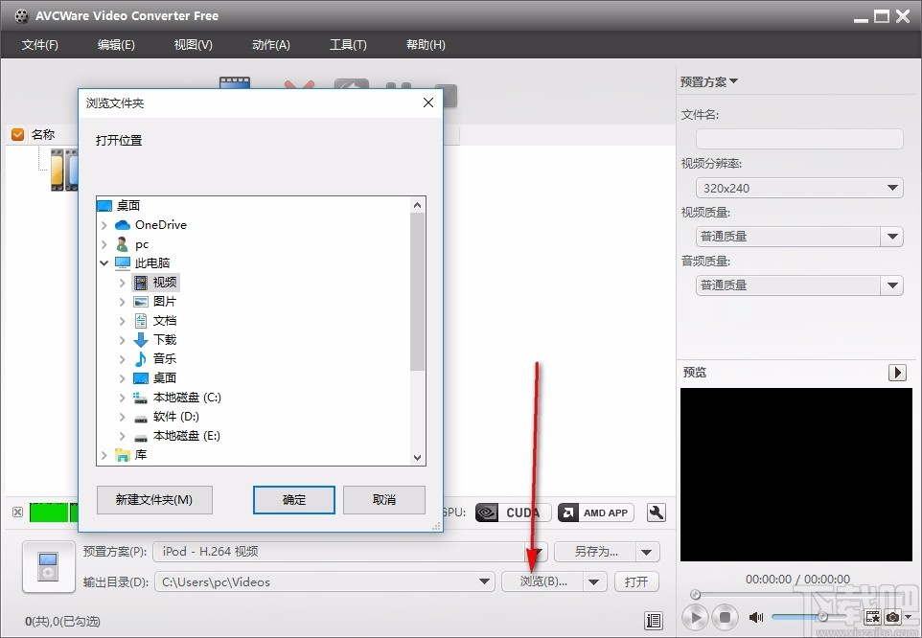Open the 文件(F) menu
The height and width of the screenshot is (638, 922).
pos(39,44)
